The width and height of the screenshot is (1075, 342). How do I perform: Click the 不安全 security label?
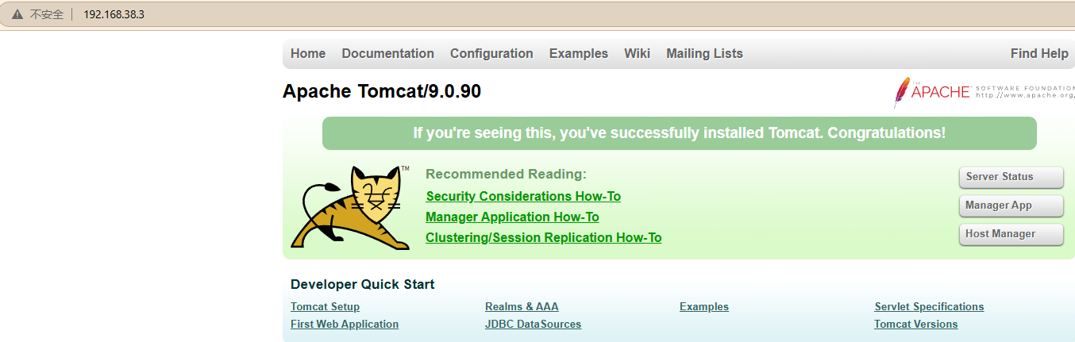tap(46, 14)
